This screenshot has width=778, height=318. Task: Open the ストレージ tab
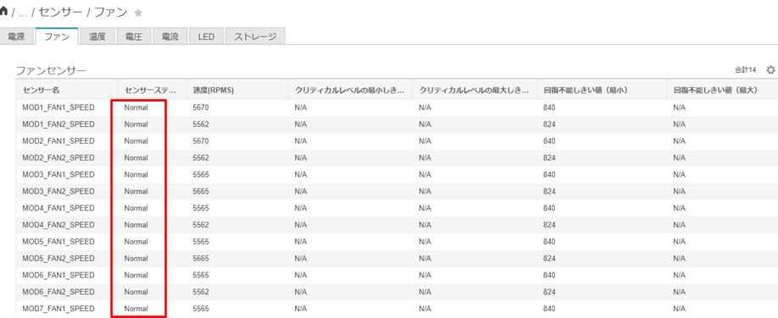(255, 36)
